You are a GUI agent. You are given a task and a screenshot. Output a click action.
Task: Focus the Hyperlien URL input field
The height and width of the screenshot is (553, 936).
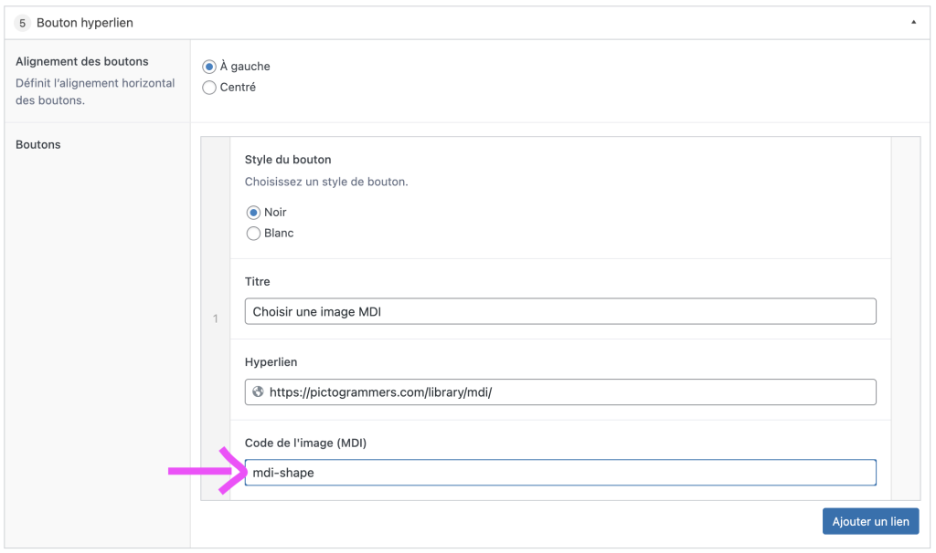coord(567,392)
